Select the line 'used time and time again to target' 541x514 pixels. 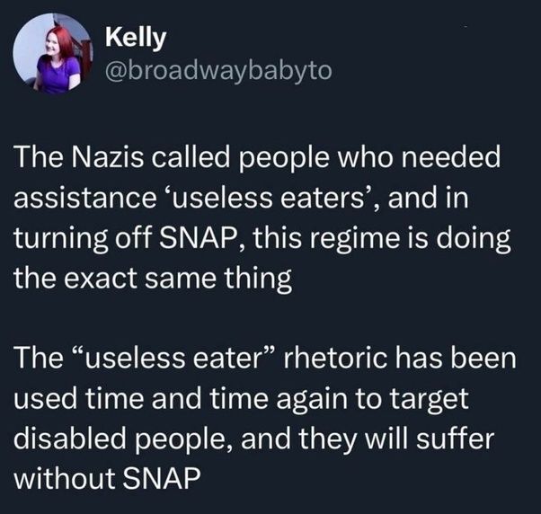pyautogui.click(x=241, y=398)
